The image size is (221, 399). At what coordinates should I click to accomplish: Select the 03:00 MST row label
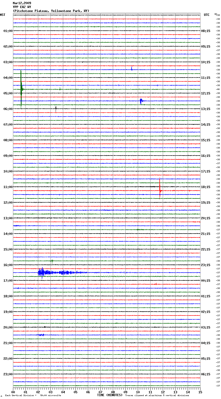point(8,62)
